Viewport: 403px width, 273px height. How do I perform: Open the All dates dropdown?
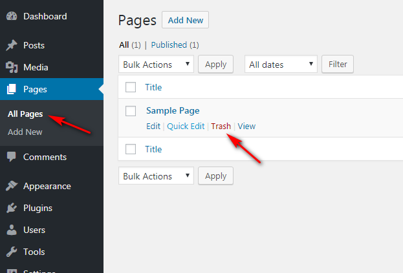(x=281, y=65)
